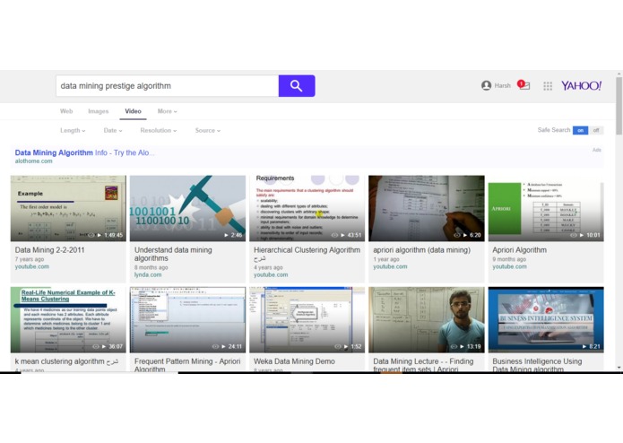623x443 pixels.
Task: Click the search field containing data mining prestige algorithm
Action: click(x=168, y=86)
